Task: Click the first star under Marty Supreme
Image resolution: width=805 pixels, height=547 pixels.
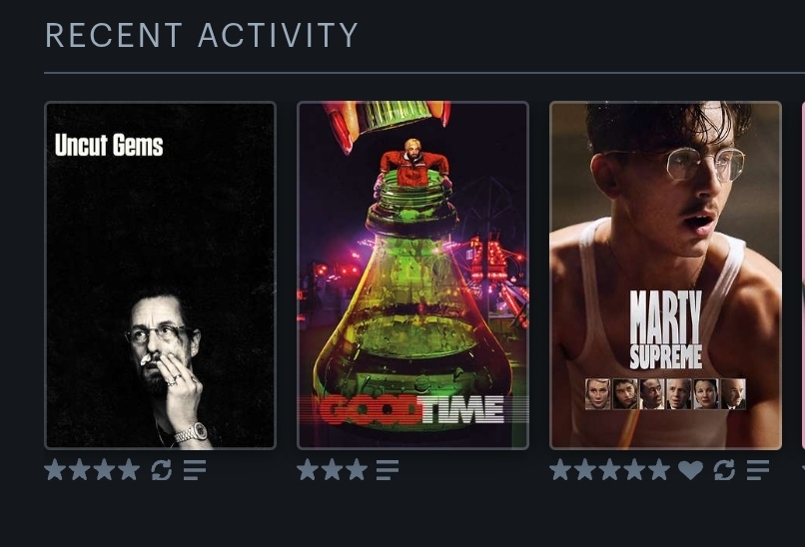Action: 560,469
